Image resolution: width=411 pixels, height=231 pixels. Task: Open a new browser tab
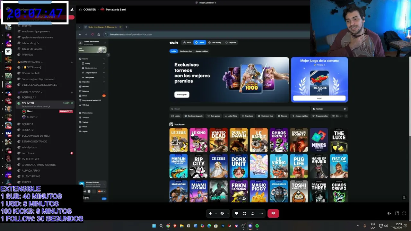click(127, 27)
